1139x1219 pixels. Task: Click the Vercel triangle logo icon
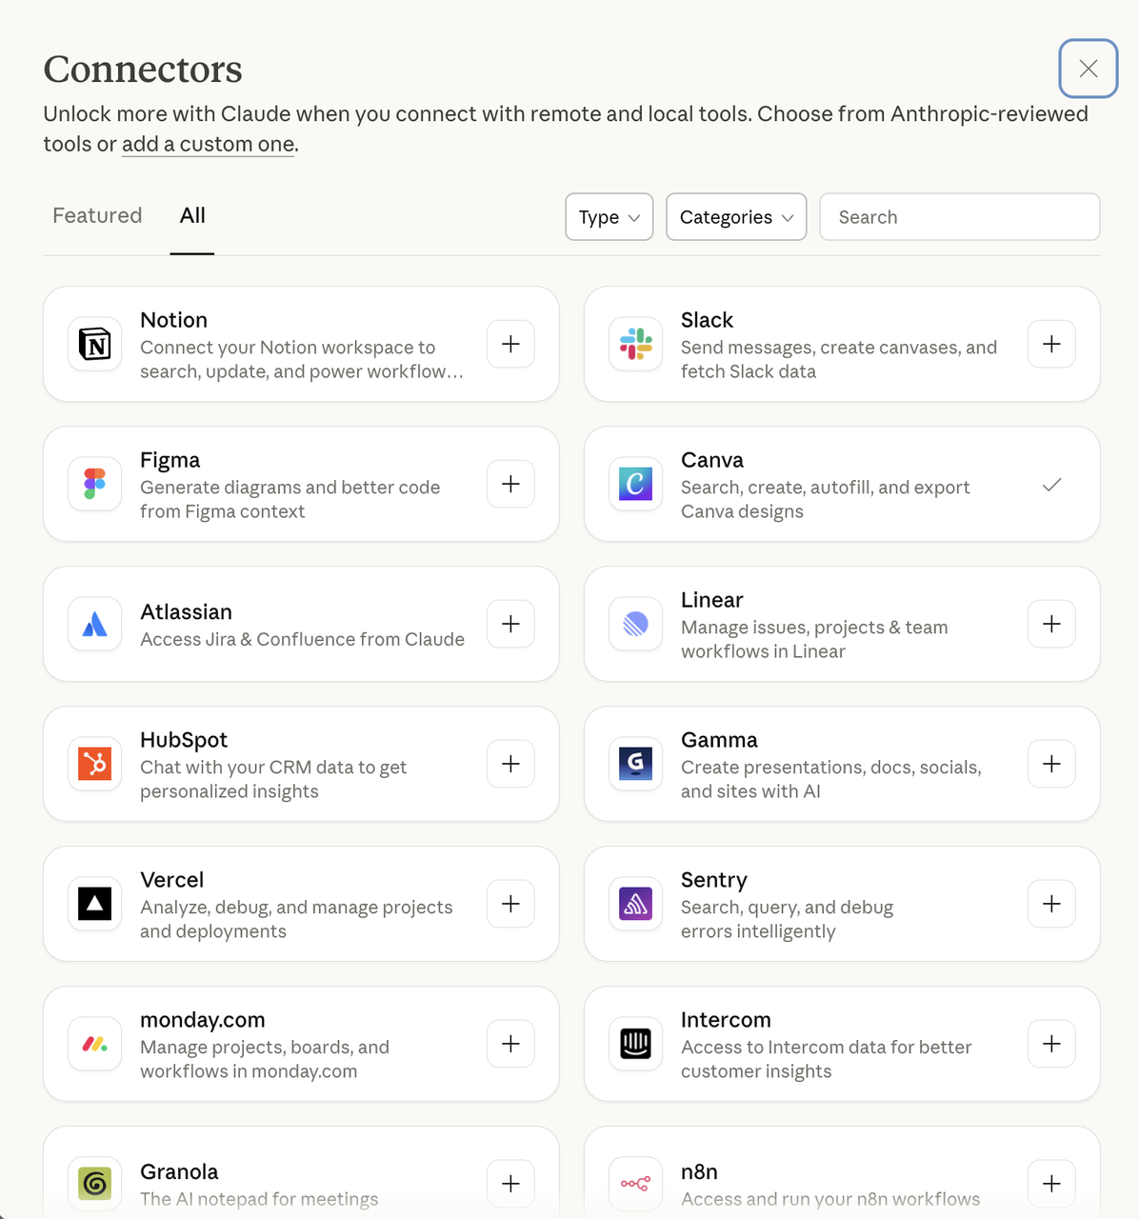click(95, 904)
